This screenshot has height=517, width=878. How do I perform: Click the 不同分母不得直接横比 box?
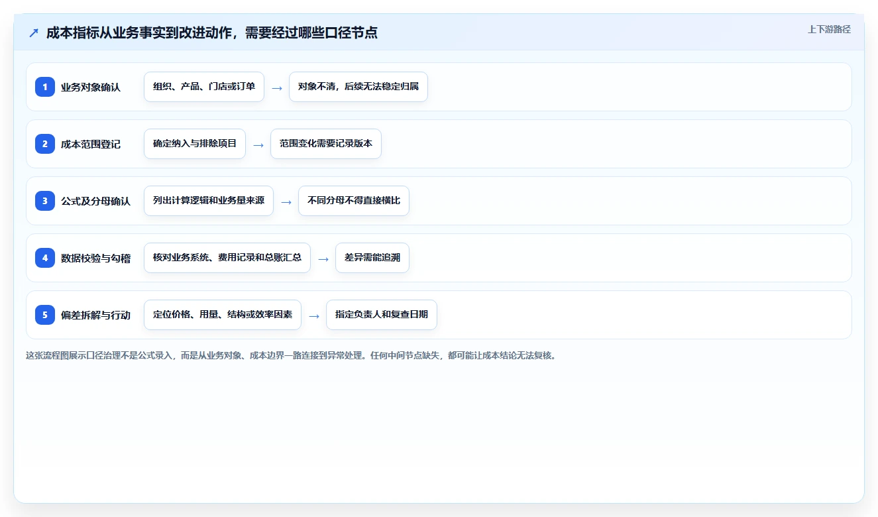pyautogui.click(x=354, y=201)
